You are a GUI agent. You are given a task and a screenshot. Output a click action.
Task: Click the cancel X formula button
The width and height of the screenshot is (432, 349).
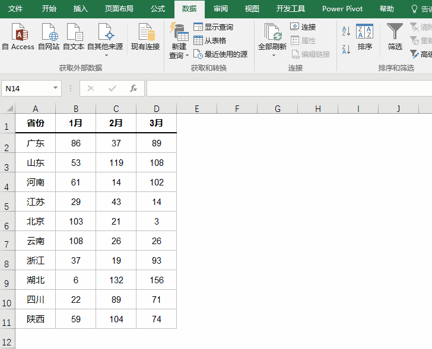[91, 88]
